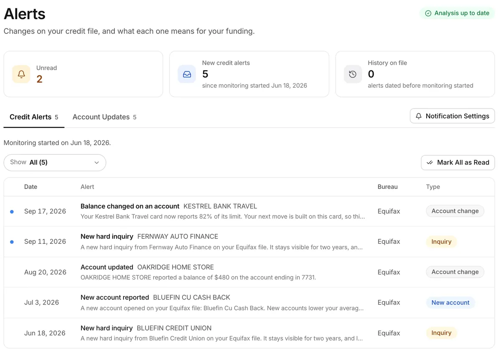Click Account change tag on Oakridge row
Screen dimensions: 501x350
pos(455,272)
